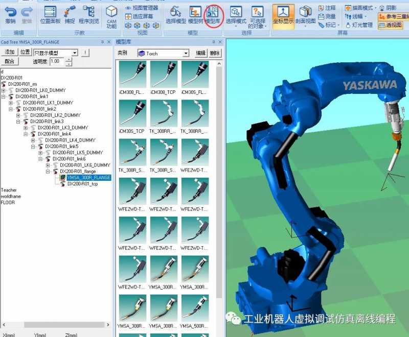Click Fit to Screen (适应屏幕)

[139, 17]
